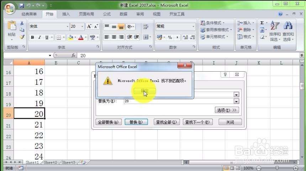Switch to classic menu tab
Viewport: 306px width, 171px height.
click(29, 14)
